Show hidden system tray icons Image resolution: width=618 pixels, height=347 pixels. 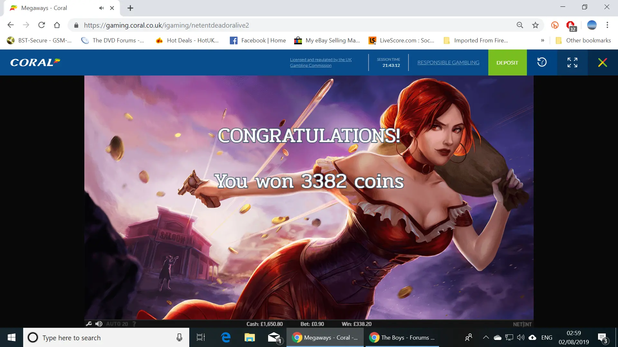[486, 337]
